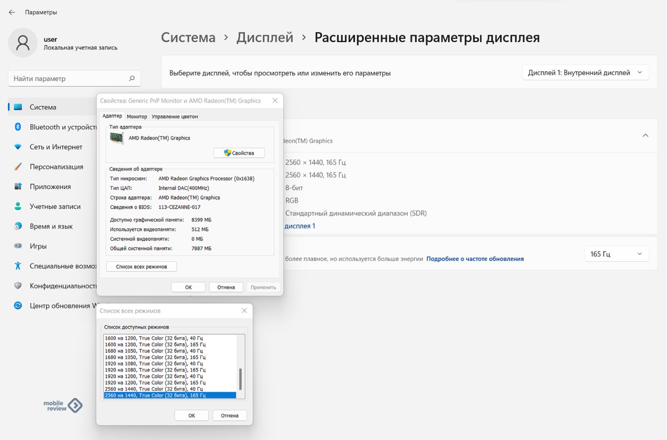Open Игры settings

(x=52, y=246)
